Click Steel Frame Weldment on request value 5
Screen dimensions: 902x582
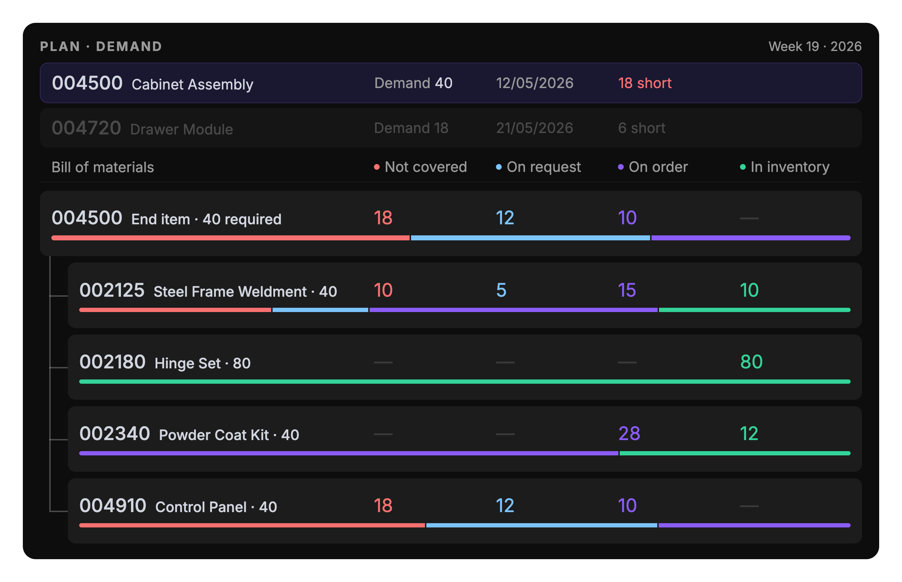[501, 290]
